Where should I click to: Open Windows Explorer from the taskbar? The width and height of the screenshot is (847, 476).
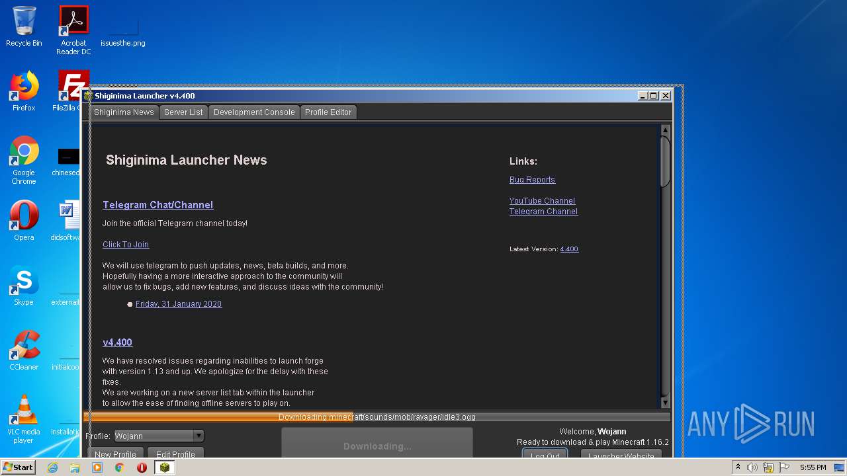point(75,467)
